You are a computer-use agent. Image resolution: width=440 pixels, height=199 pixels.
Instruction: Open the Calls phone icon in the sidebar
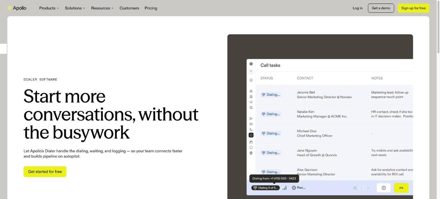point(251,130)
